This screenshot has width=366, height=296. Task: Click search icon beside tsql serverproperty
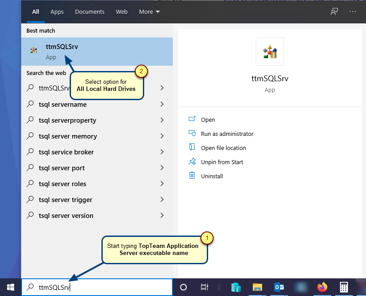coord(30,120)
